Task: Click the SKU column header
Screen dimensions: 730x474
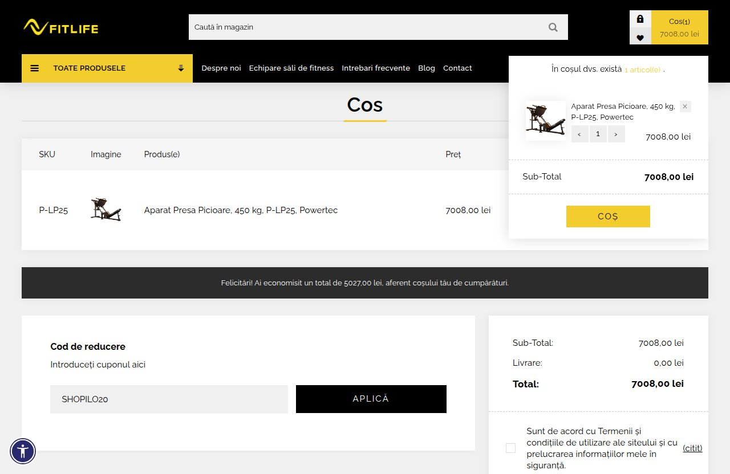Action: tap(47, 154)
